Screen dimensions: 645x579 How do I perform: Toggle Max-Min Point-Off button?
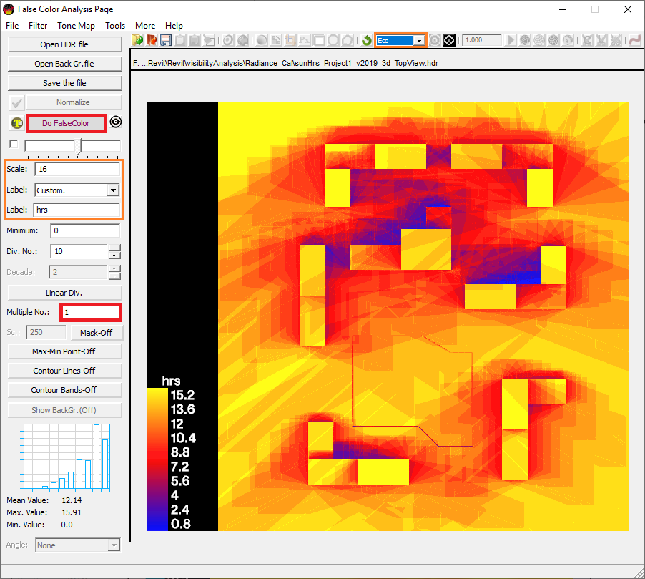tap(64, 351)
